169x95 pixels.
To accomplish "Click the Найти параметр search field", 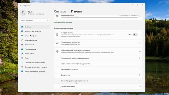I will (35, 21).
